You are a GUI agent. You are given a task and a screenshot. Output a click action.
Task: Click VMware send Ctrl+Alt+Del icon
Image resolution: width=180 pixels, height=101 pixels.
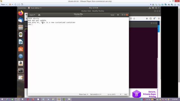[15, 4]
